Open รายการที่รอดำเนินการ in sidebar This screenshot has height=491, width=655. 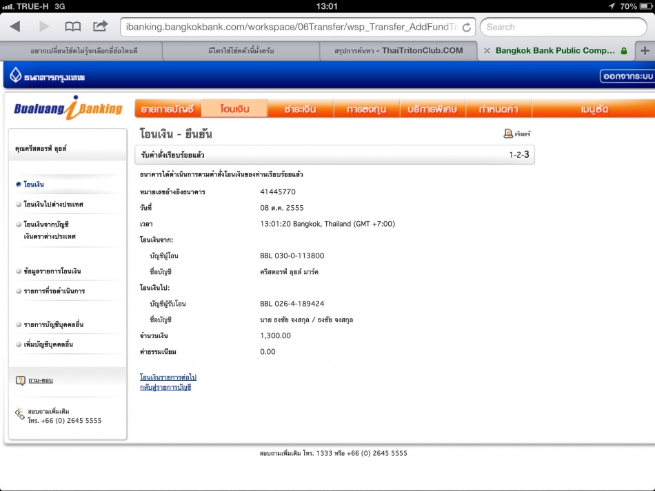tap(54, 291)
